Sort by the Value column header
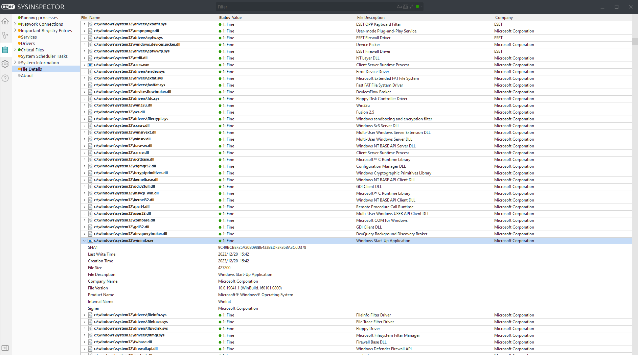This screenshot has height=355, width=638. point(237,18)
